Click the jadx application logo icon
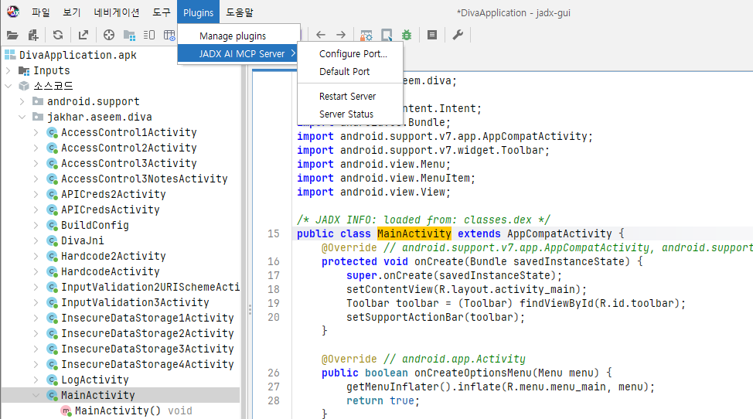The height and width of the screenshot is (419, 753). pos(13,12)
